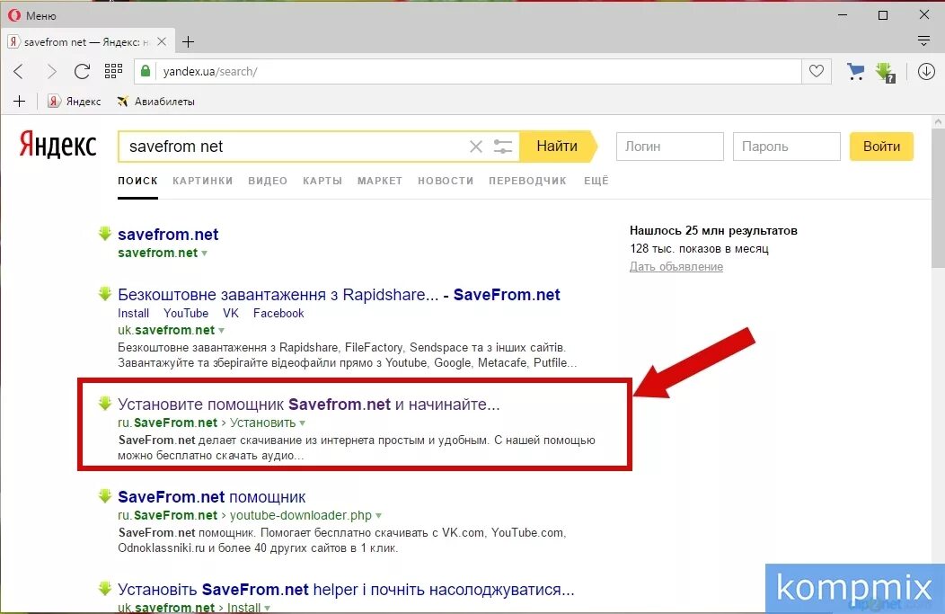Maximize the Opera window
Image resolution: width=945 pixels, height=614 pixels.
883,15
